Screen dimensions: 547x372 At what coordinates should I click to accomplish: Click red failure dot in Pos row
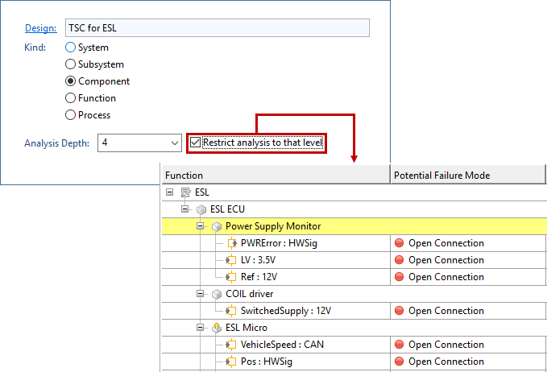coord(399,362)
